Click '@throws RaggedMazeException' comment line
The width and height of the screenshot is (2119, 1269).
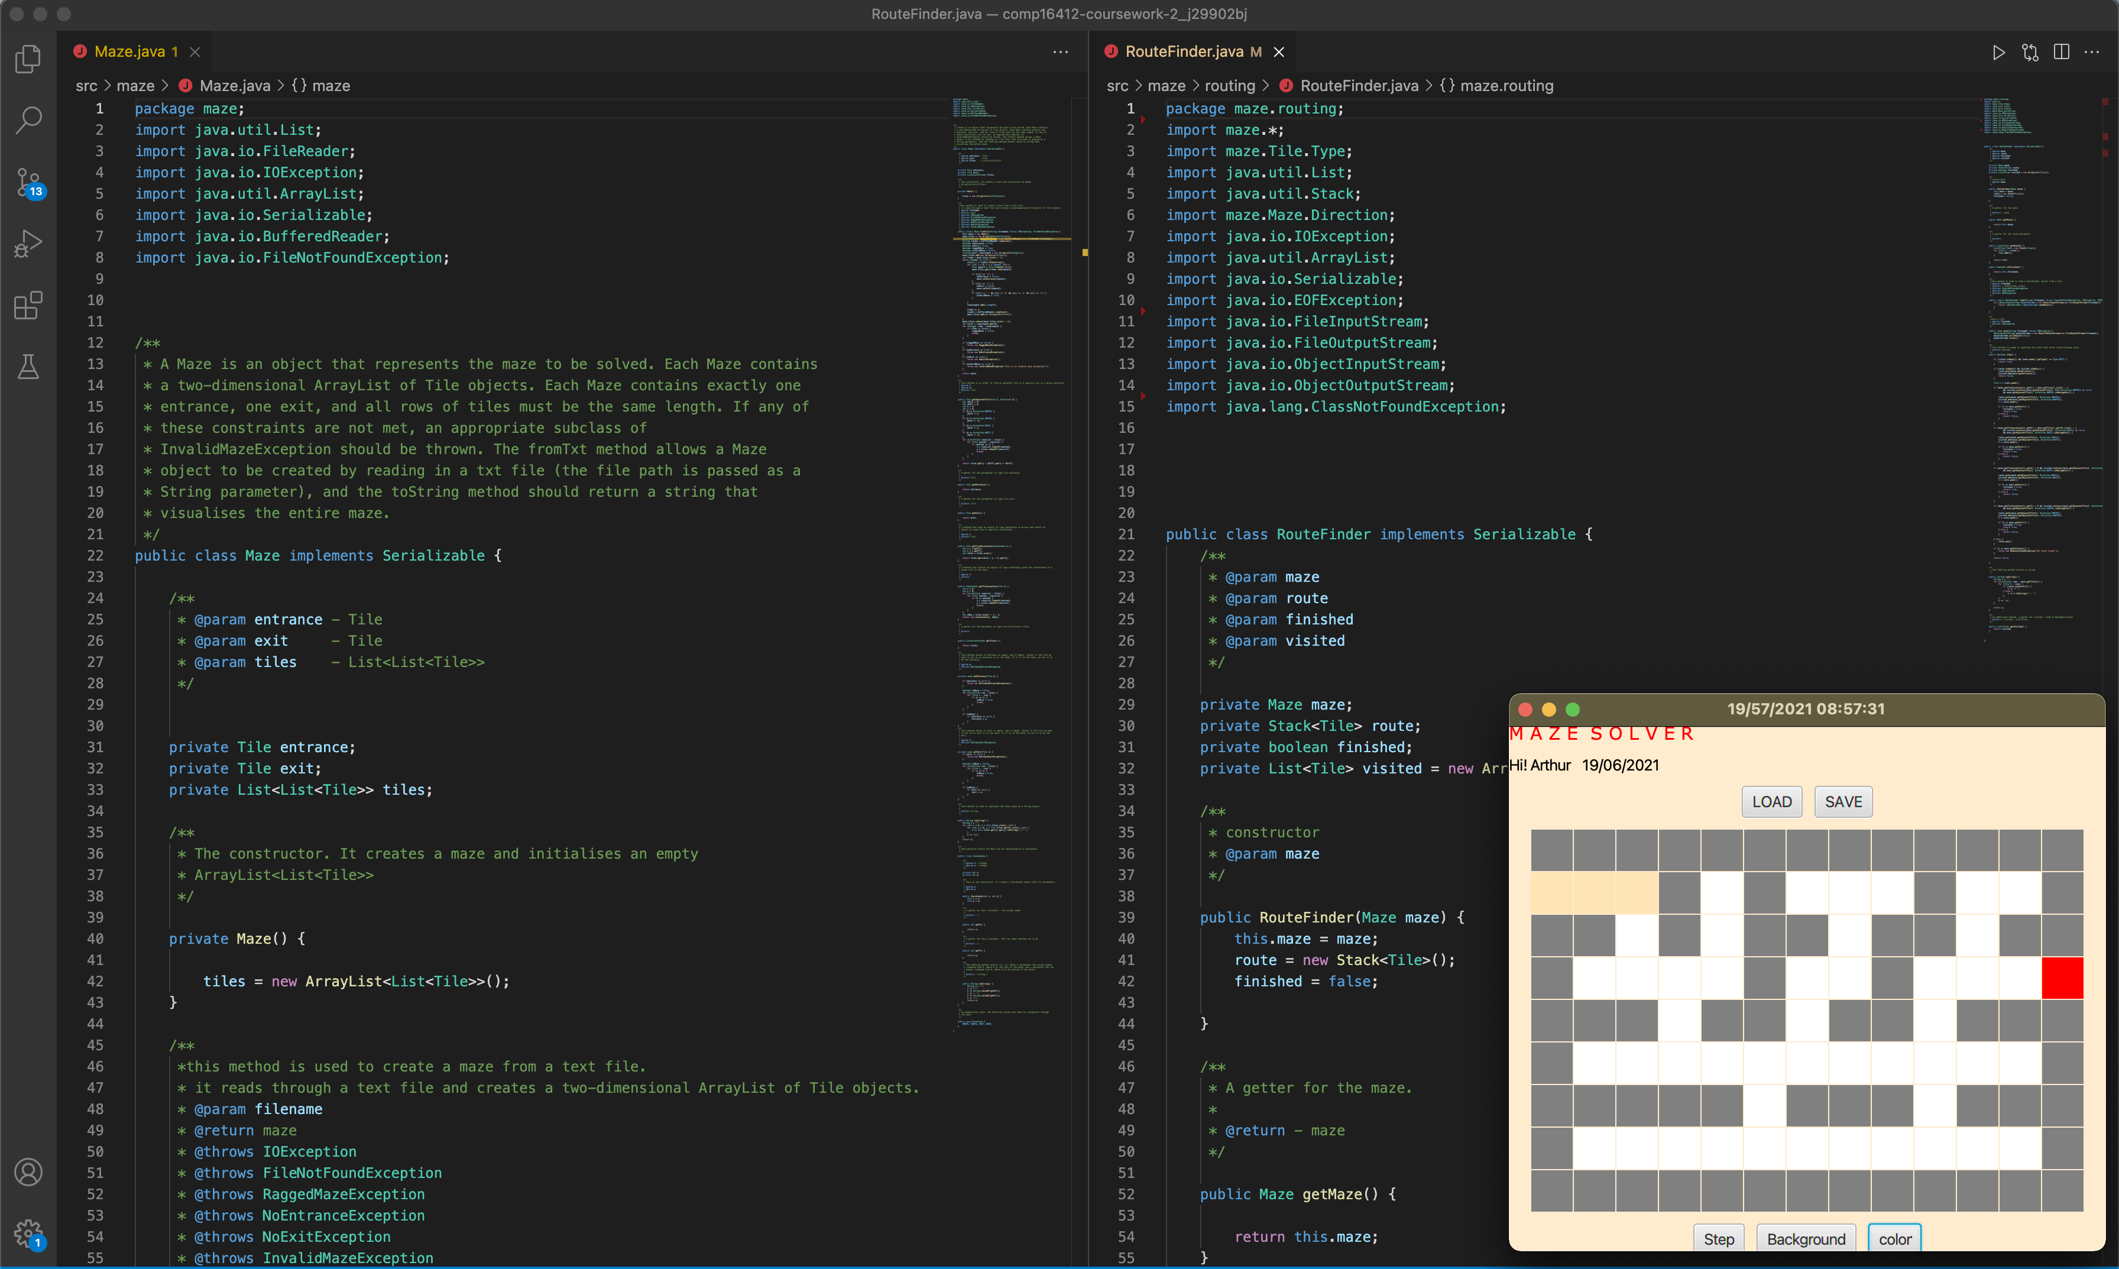301,1194
